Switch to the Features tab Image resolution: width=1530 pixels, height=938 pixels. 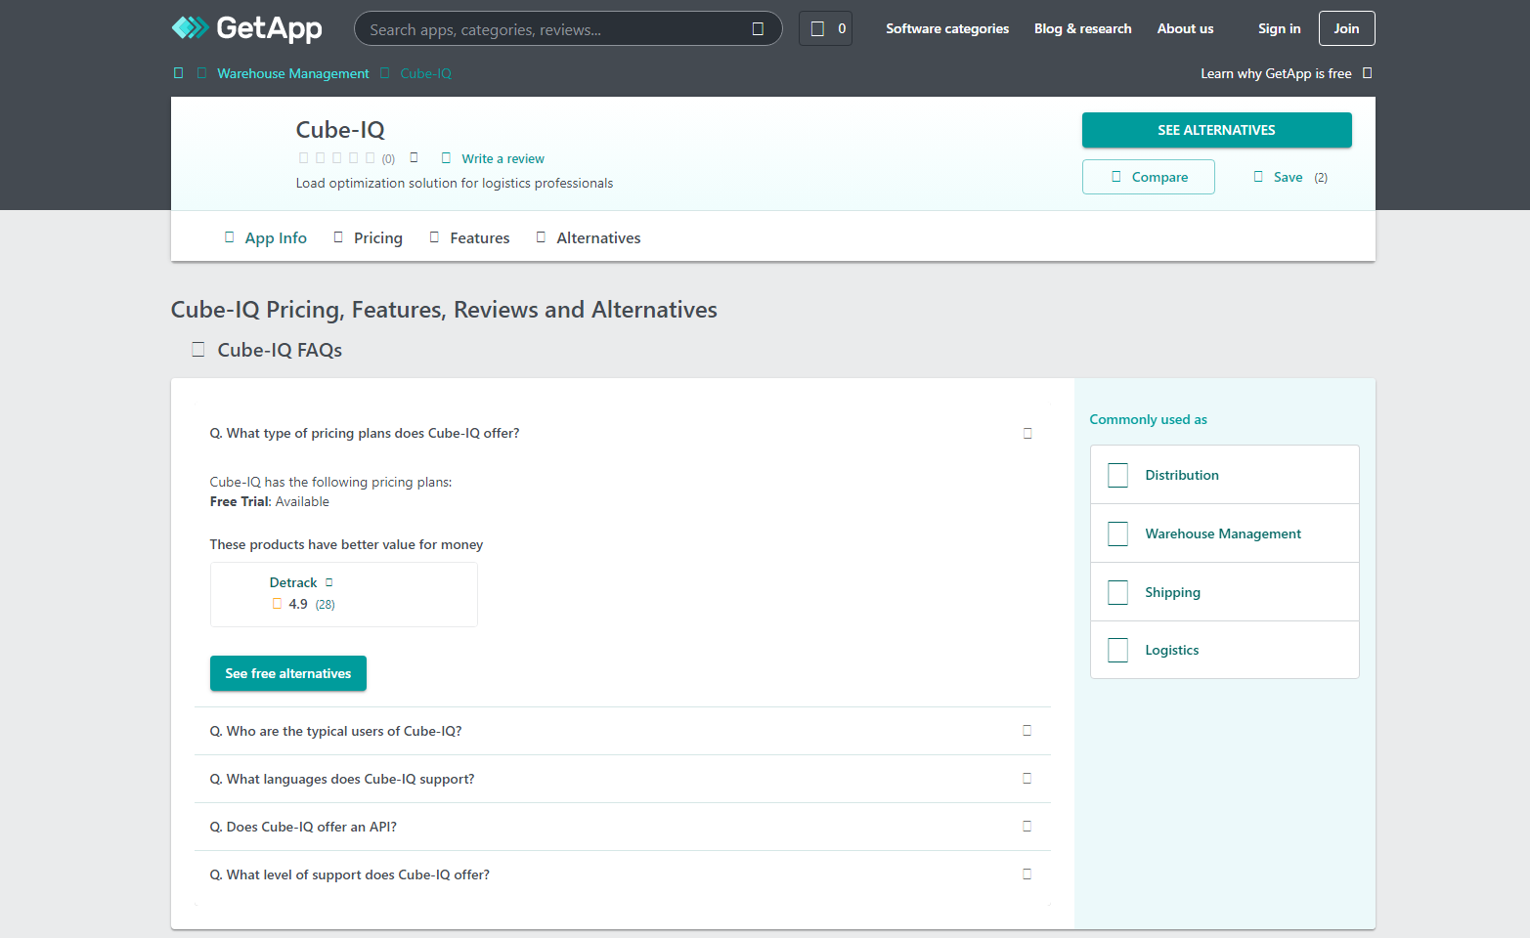coord(469,237)
